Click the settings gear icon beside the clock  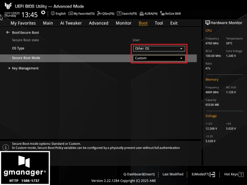click(x=43, y=13)
